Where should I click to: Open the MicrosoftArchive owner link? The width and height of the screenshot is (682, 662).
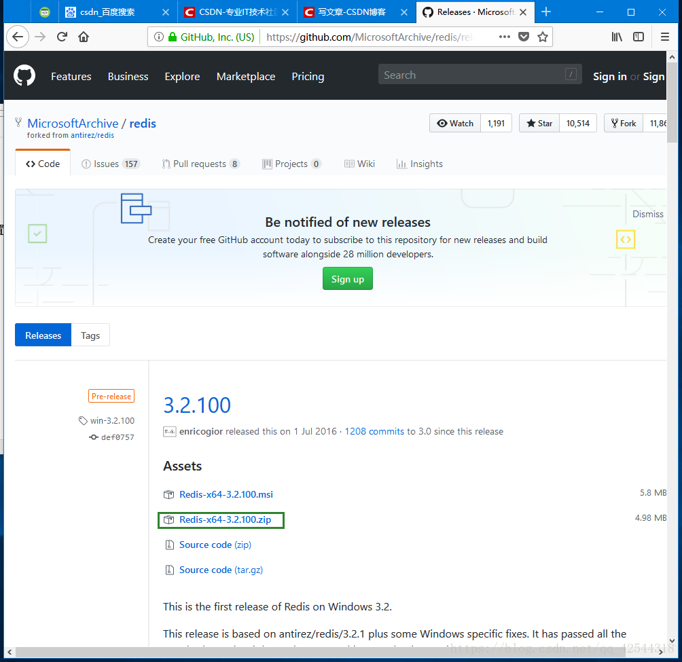pyautogui.click(x=73, y=124)
